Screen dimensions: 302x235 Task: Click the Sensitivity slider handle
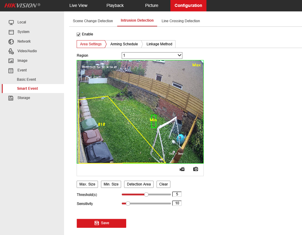(128, 203)
